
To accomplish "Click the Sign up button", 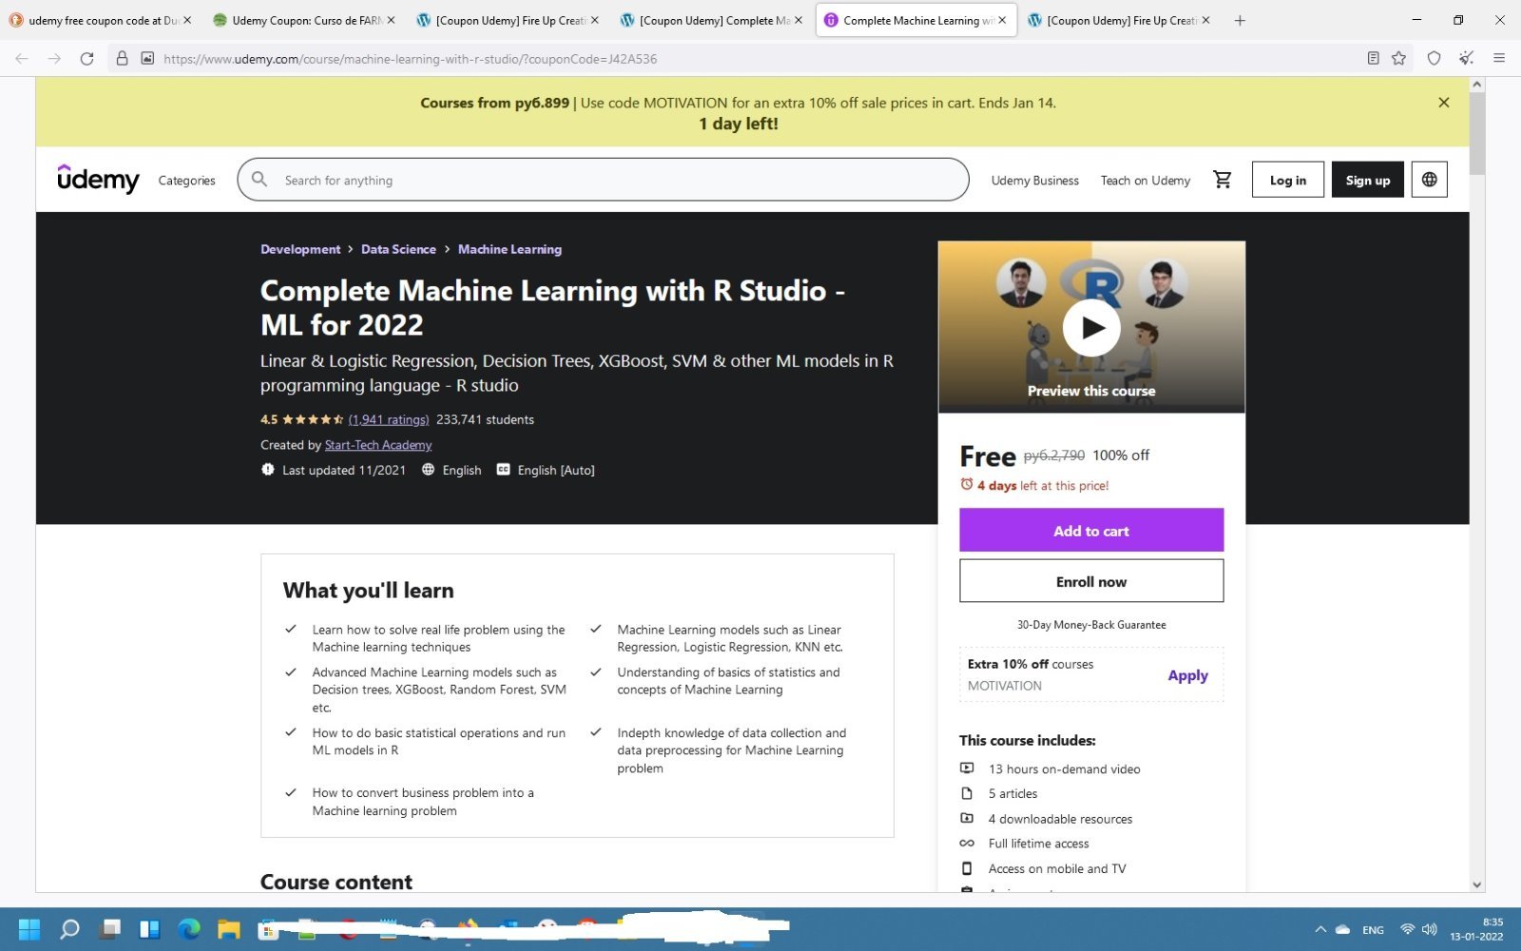I will point(1367,180).
